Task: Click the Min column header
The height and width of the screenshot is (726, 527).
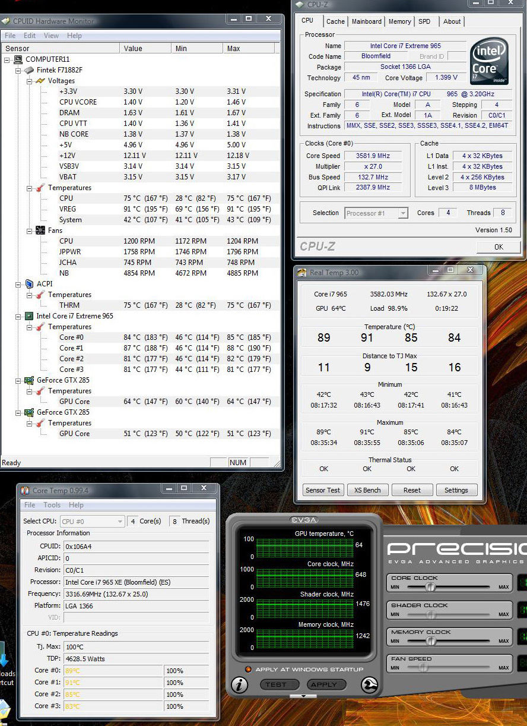Action: (x=198, y=48)
